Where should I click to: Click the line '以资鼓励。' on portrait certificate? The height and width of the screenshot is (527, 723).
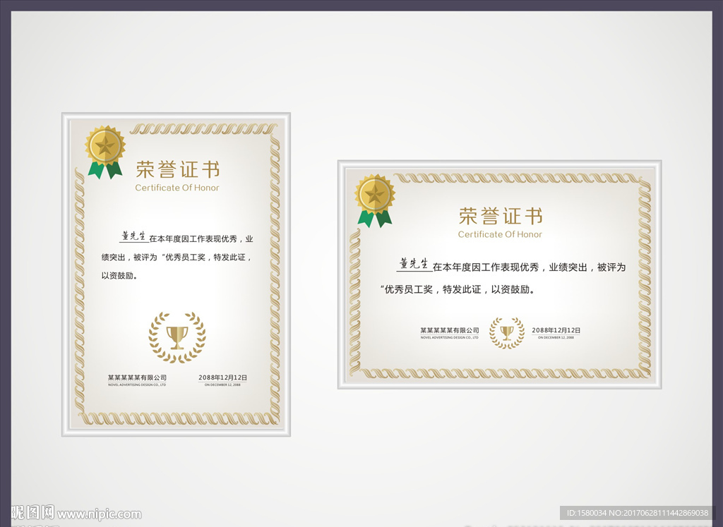[x=119, y=276]
